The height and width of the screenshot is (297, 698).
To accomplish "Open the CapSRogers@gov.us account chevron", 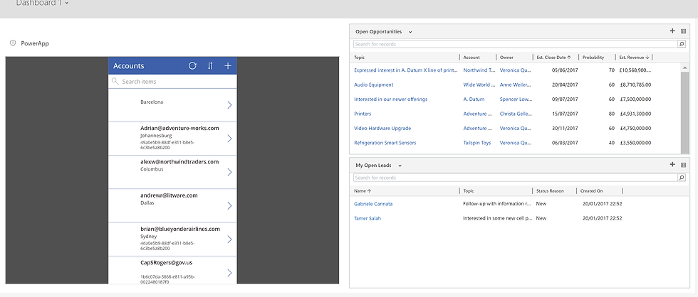I will tap(229, 273).
